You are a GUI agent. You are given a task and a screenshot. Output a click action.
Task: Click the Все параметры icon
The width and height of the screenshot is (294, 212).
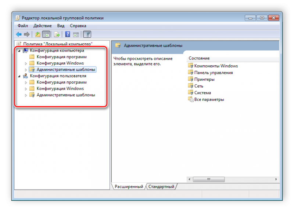pyautogui.click(x=190, y=99)
